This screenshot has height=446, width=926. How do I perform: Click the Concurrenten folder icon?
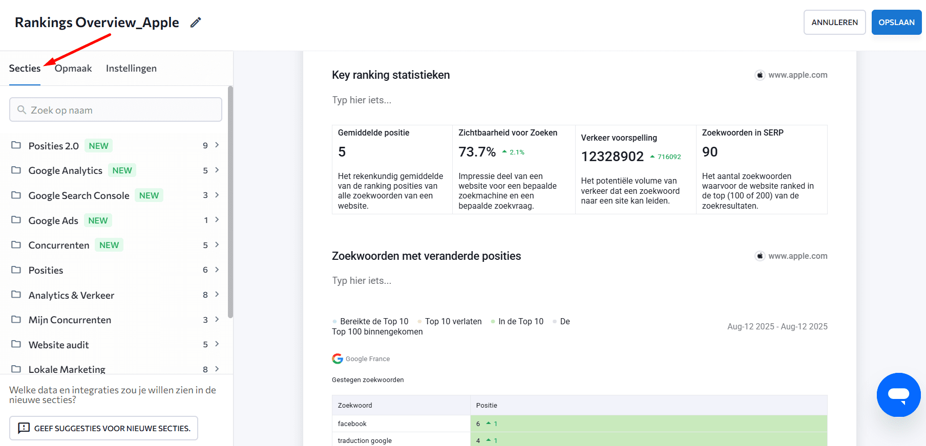16,244
